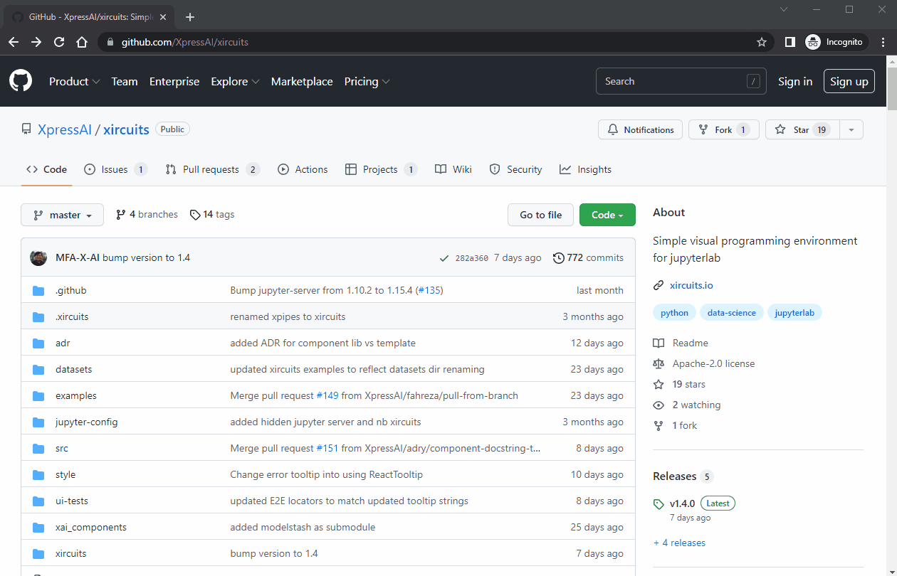Screen dimensions: 897x576
Task: Open the 772 commits history
Action: (x=588, y=257)
